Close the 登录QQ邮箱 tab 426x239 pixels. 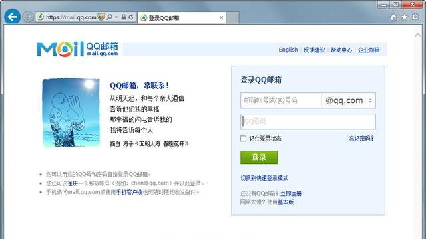coord(221,18)
